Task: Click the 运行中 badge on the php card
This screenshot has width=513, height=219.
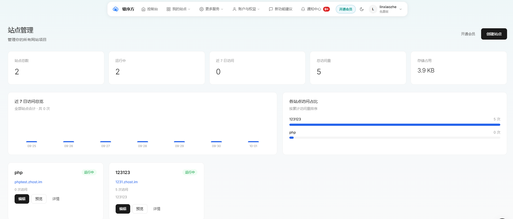Action: click(x=89, y=172)
